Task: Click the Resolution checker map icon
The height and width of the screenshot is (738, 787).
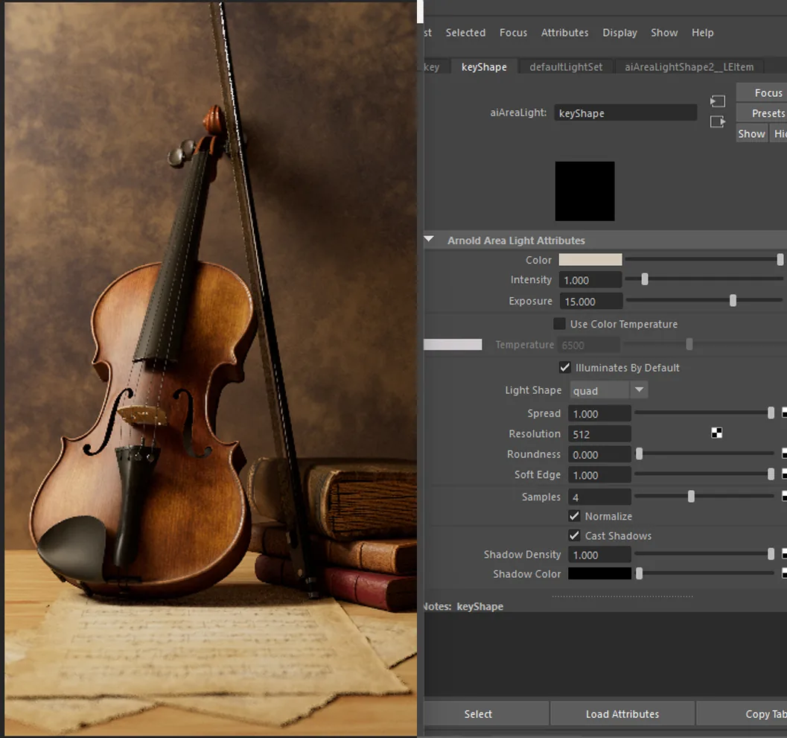Action: click(717, 433)
